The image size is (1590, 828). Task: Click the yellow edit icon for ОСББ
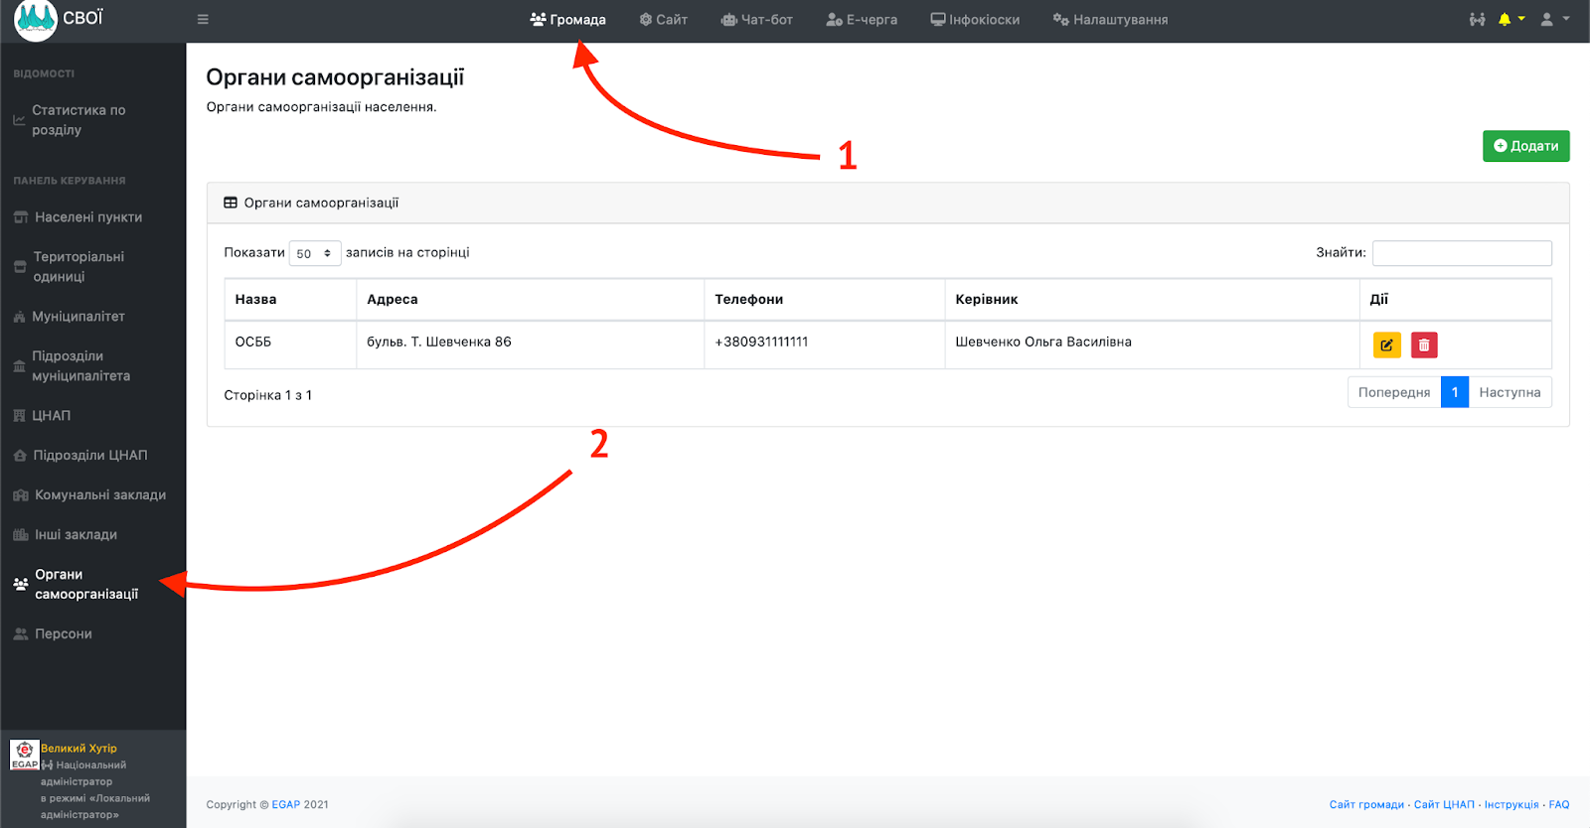tap(1386, 345)
